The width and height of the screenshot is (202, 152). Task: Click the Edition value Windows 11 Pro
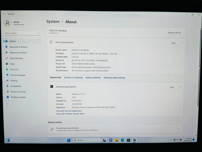[x=78, y=94]
